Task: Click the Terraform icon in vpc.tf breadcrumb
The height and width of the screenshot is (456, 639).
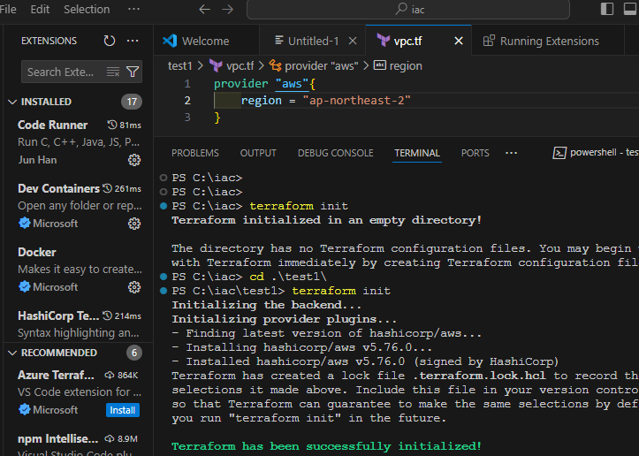Action: click(216, 65)
